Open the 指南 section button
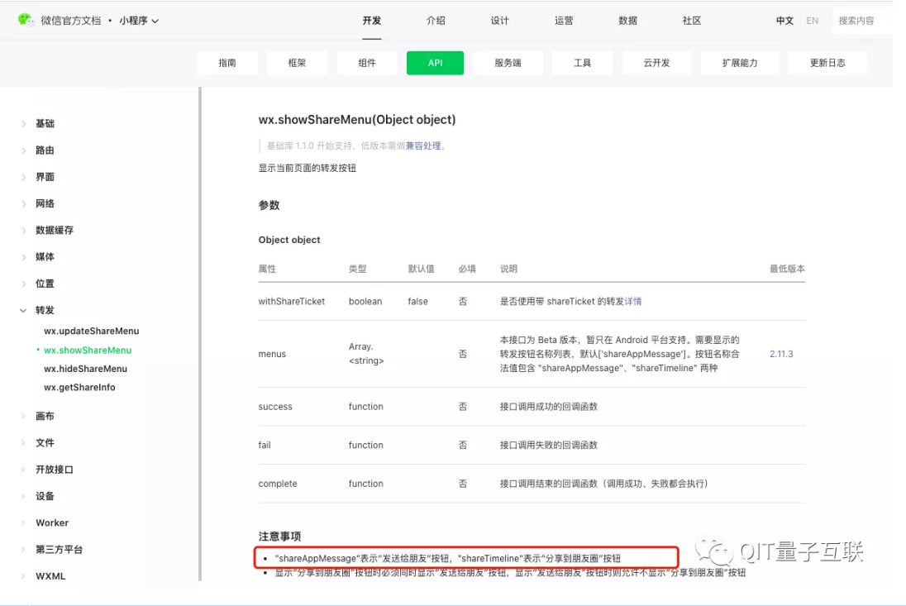 point(227,63)
